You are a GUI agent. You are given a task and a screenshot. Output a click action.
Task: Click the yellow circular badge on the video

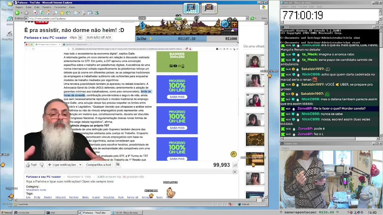234,154
